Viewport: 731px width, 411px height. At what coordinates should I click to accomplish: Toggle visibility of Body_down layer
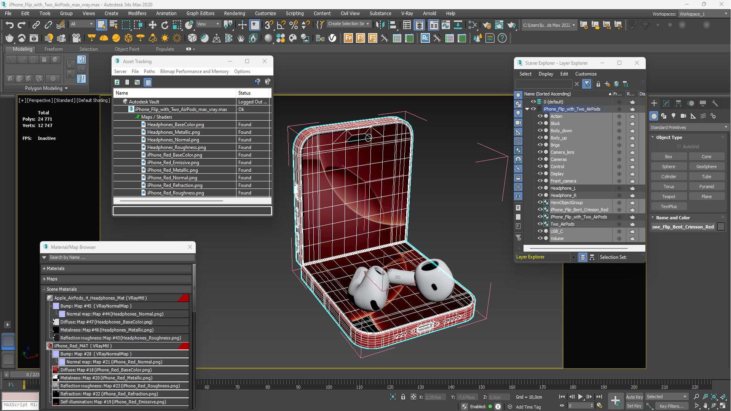[540, 131]
